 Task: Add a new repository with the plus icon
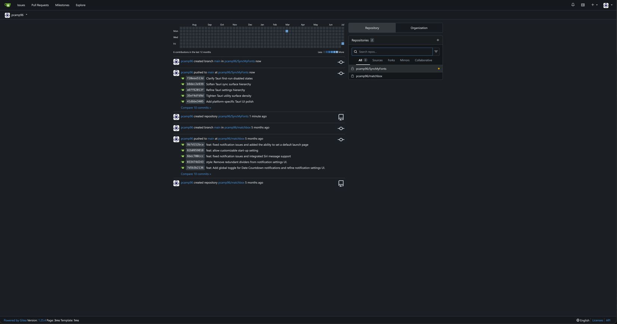(438, 40)
